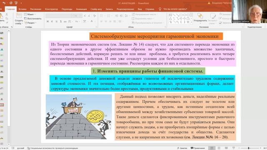Image resolution: width=267 pixels, height=150 pixels.
Task: Click the font color A icon
Action: coord(92,21)
